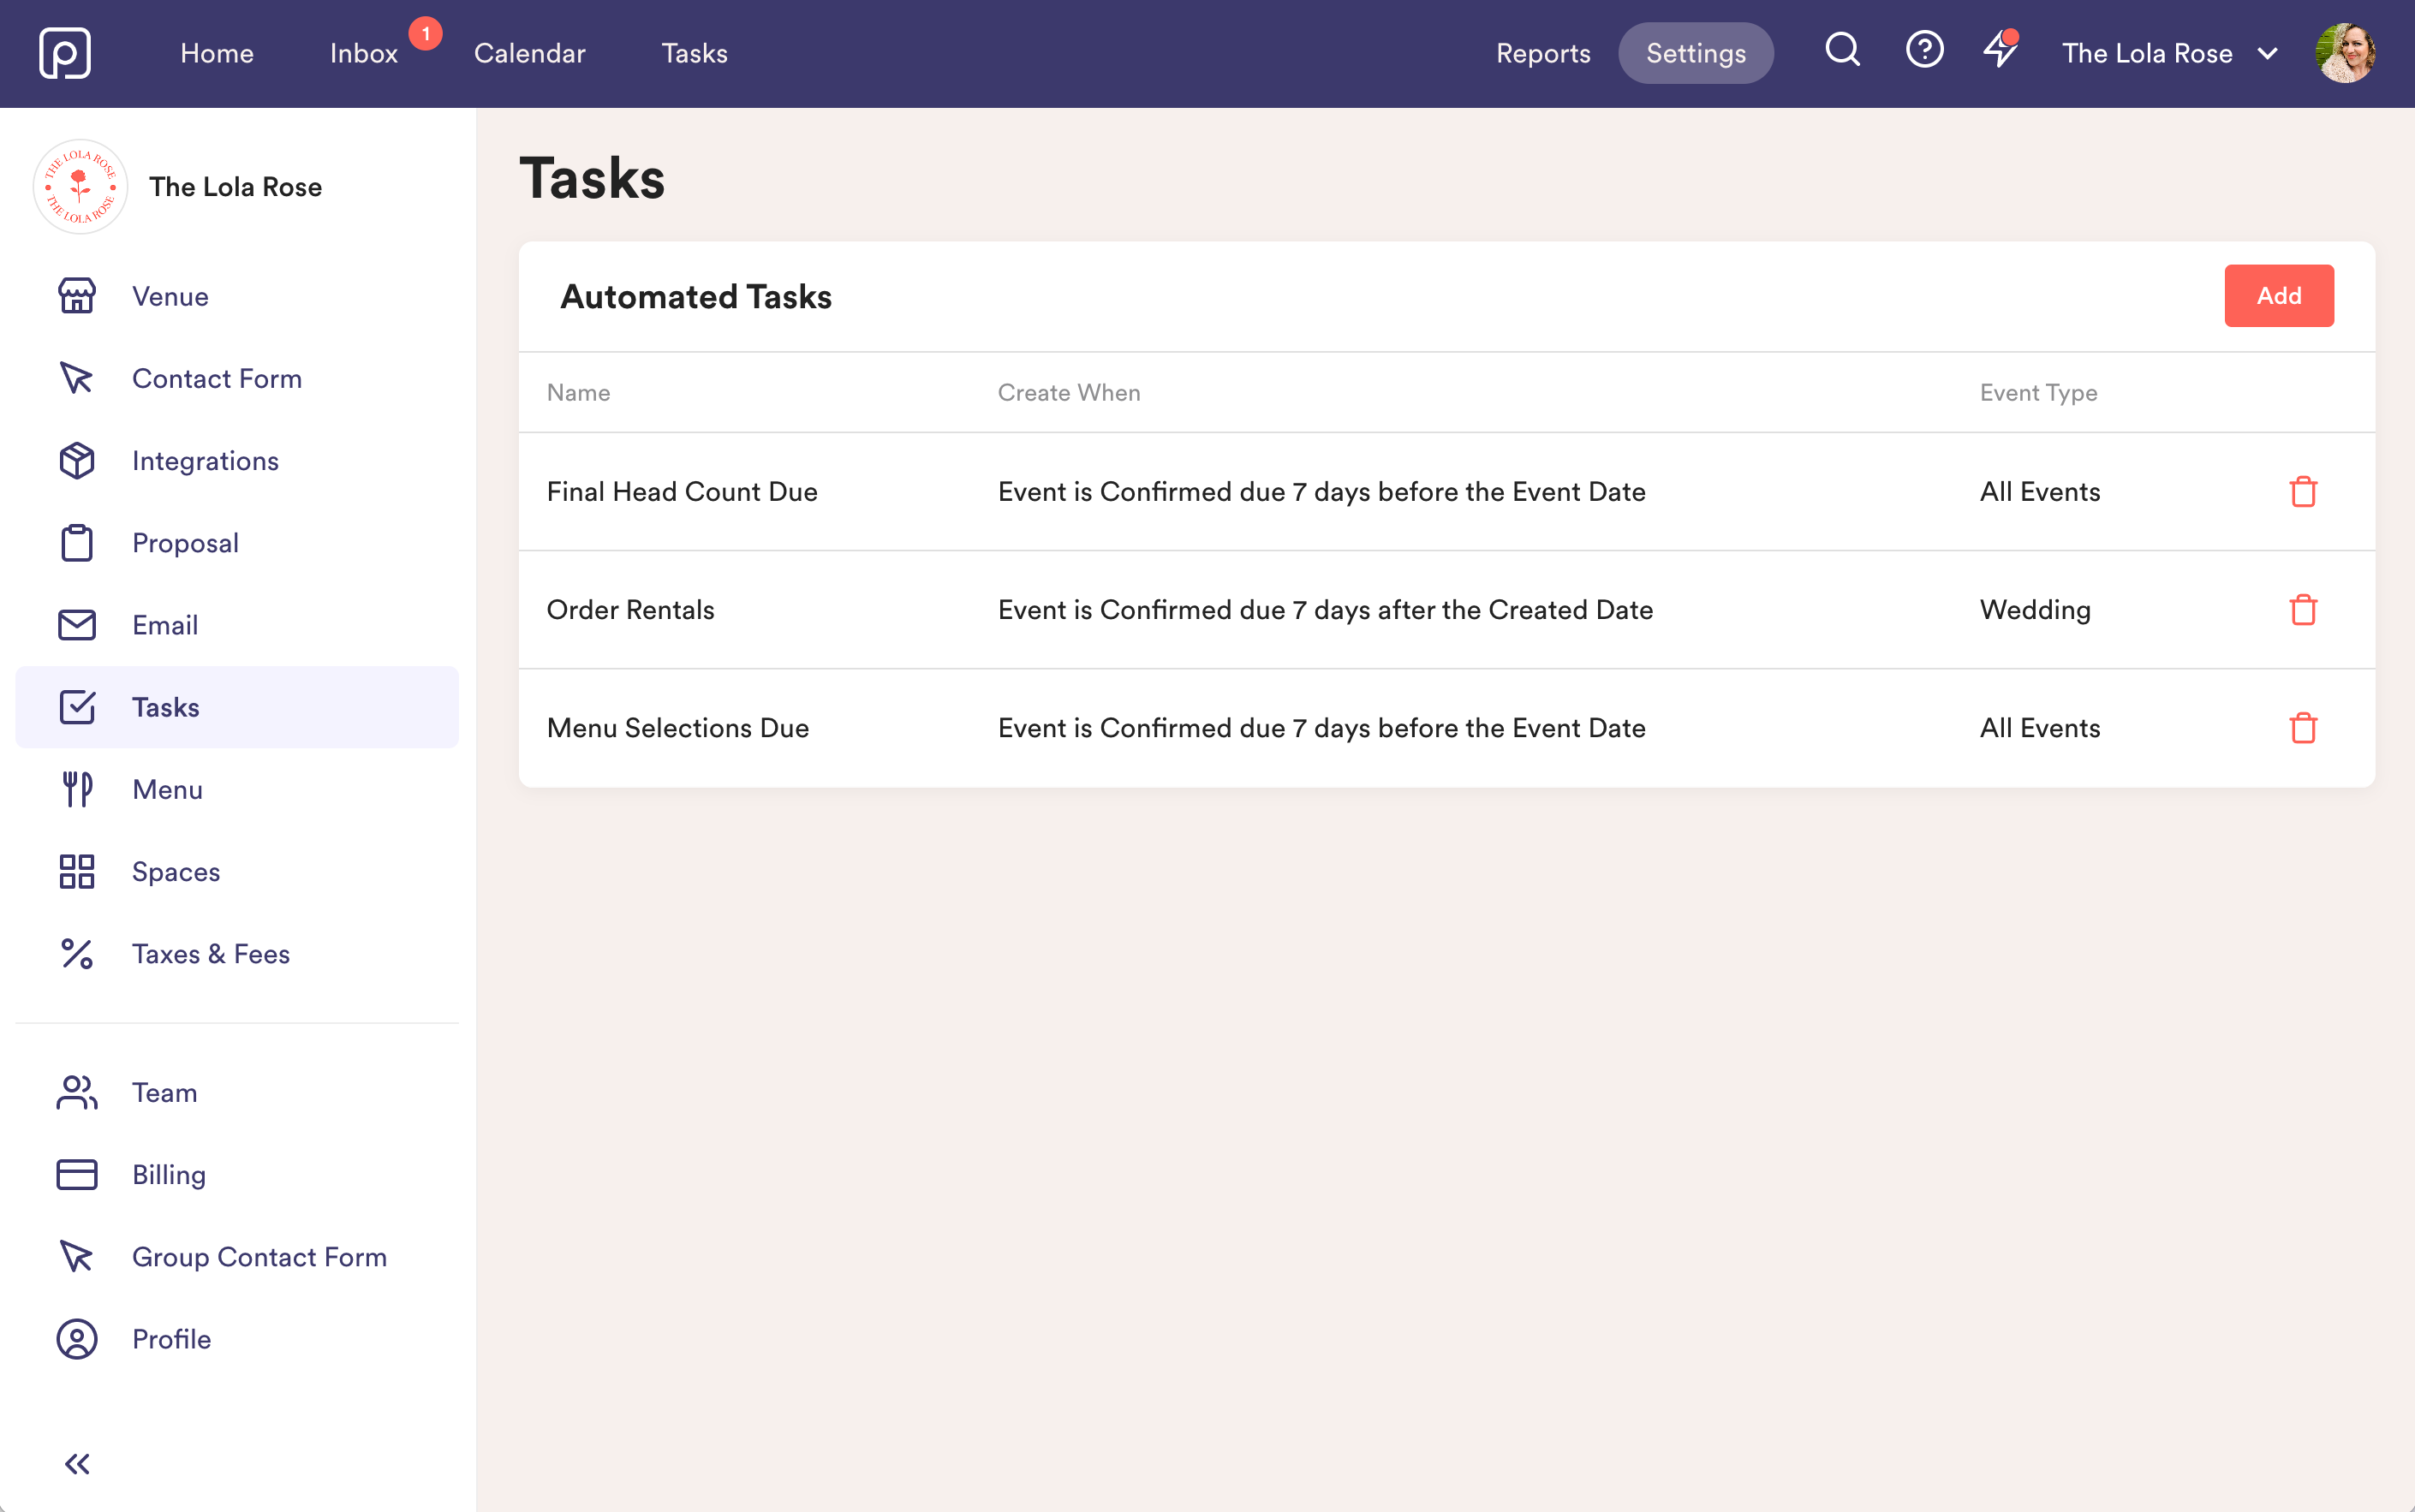Open Settings in top bar
The image size is (2415, 1512).
[x=1695, y=53]
